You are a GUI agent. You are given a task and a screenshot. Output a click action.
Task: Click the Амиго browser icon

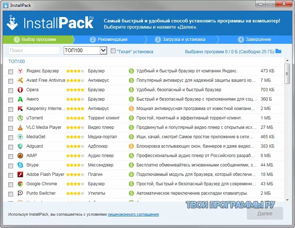click(20, 99)
